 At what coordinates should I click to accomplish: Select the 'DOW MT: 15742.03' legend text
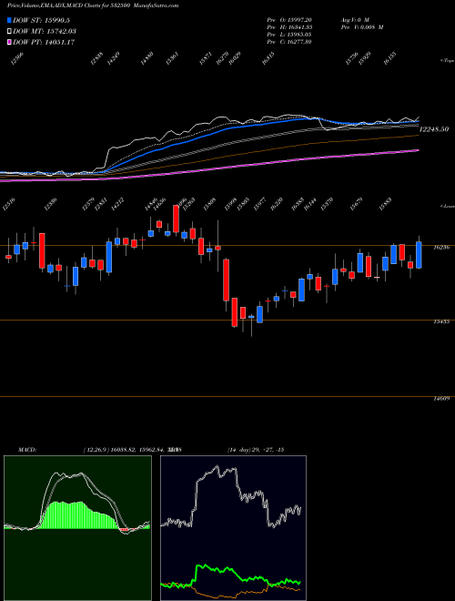[x=44, y=31]
